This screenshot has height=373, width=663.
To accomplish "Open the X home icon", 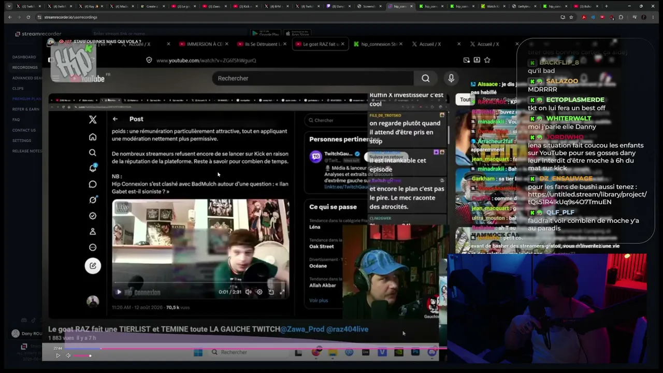I will coord(93,137).
